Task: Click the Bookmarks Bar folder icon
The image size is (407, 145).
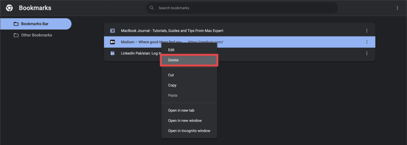Action: (16, 24)
